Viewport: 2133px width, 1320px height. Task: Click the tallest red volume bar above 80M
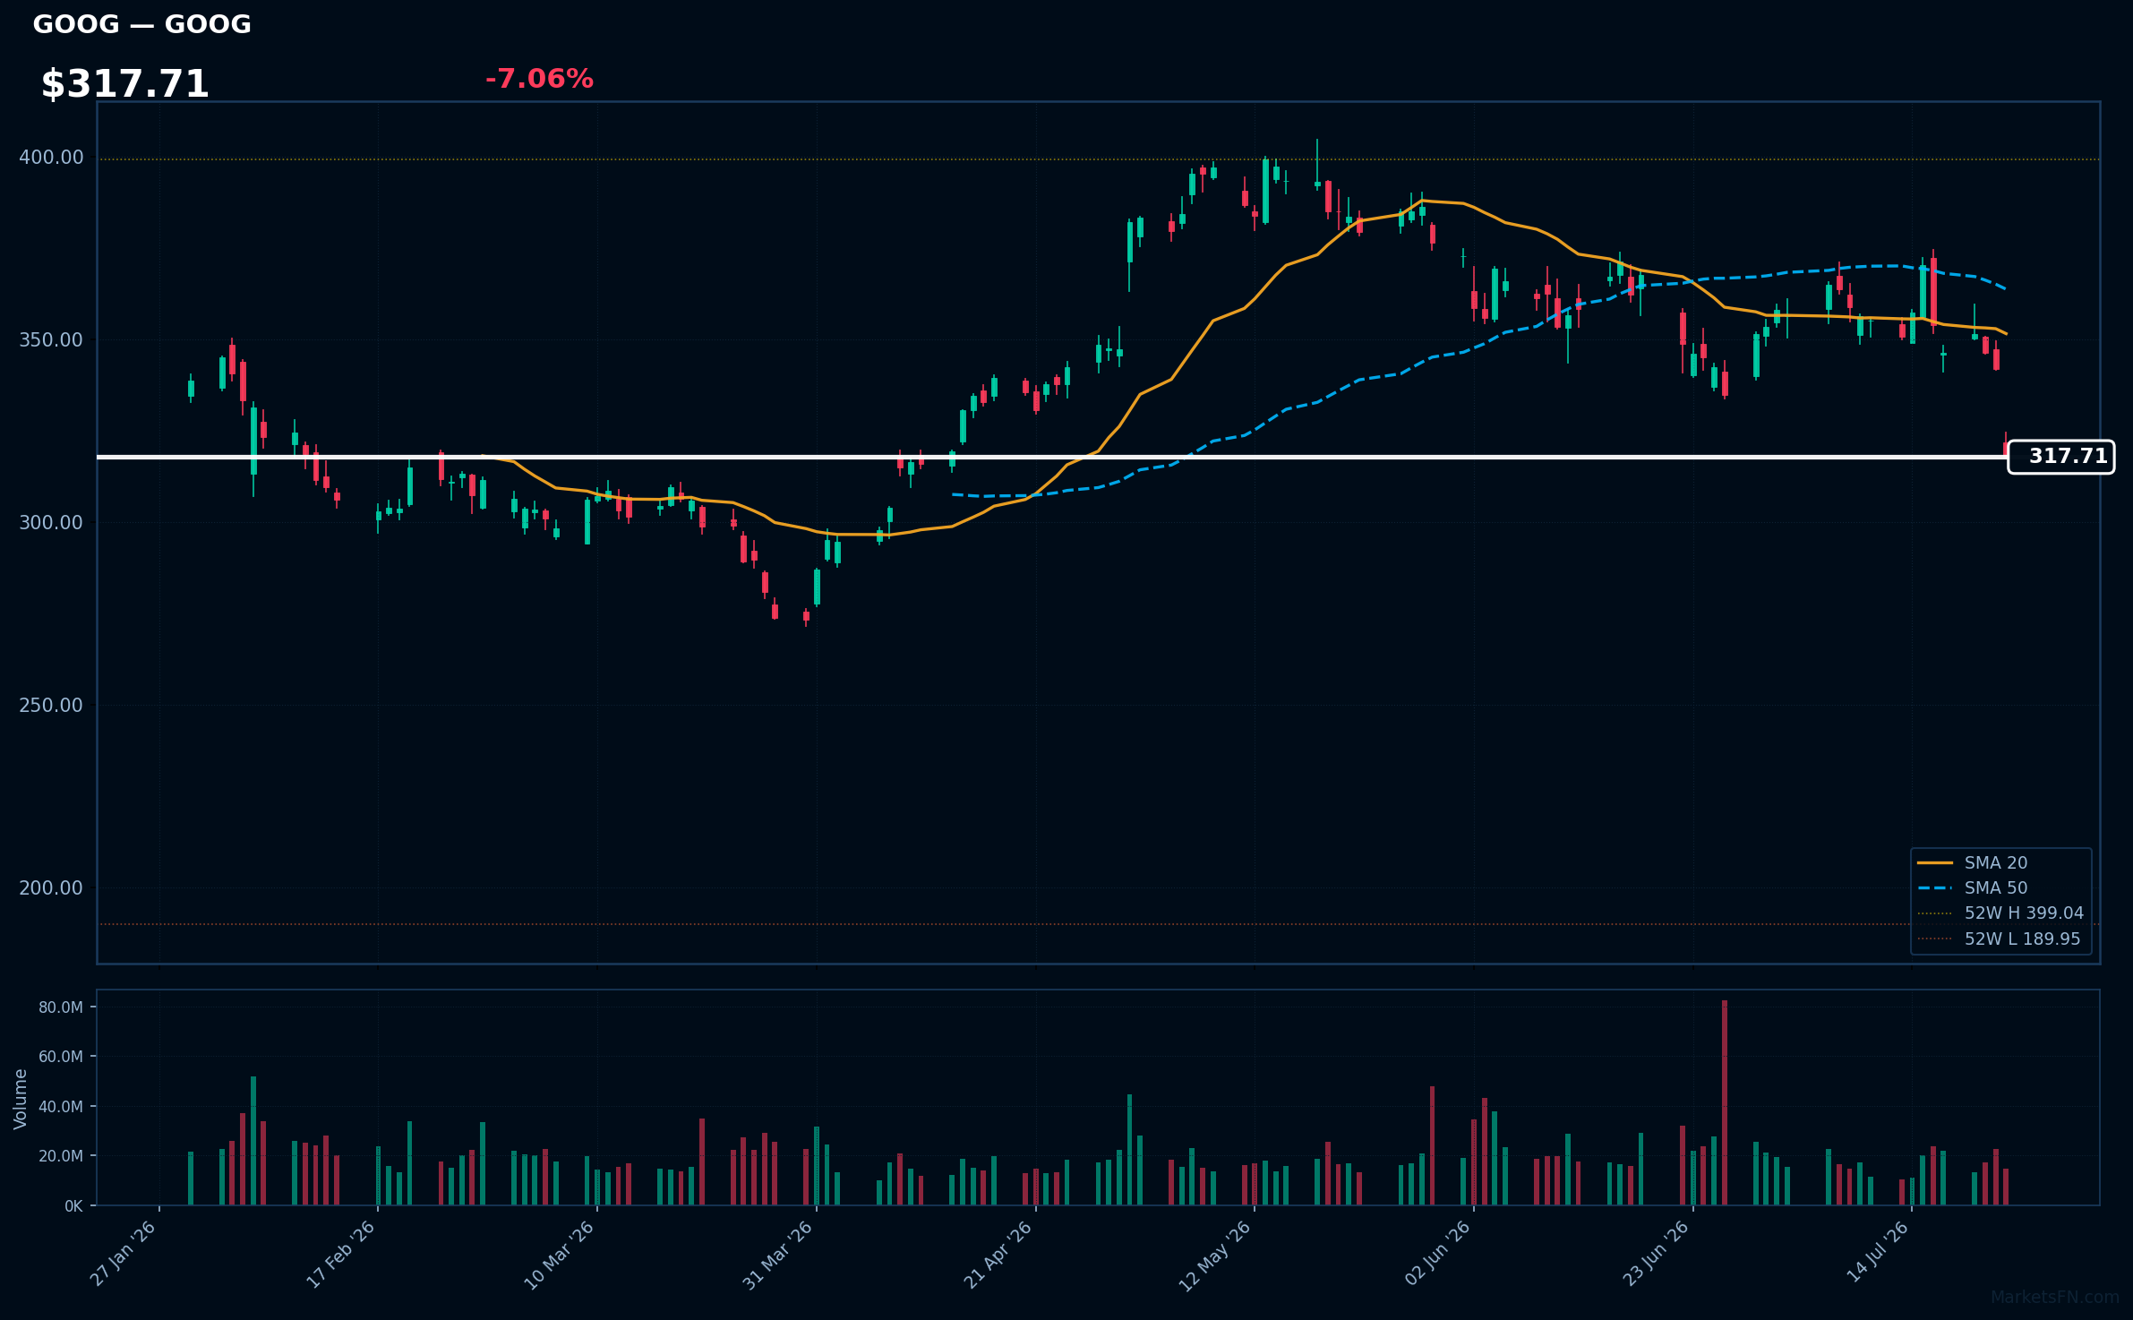1725,1102
